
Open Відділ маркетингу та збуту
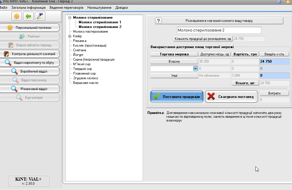coord(30,63)
